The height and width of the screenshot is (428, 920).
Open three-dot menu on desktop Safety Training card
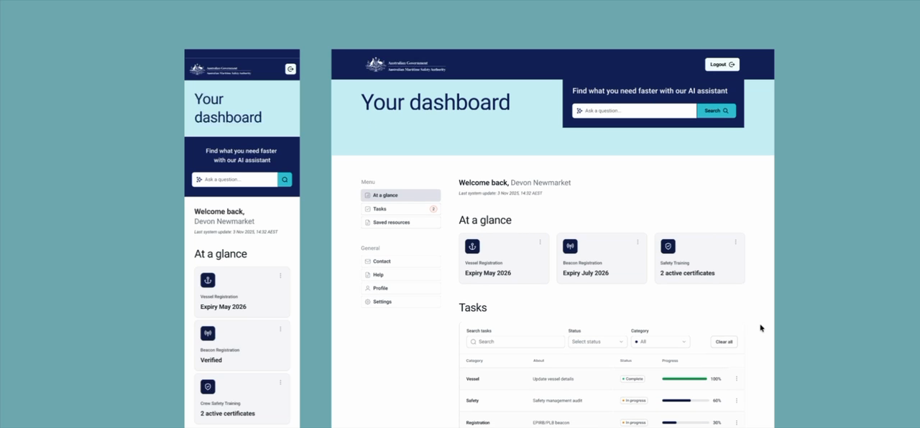[735, 242]
